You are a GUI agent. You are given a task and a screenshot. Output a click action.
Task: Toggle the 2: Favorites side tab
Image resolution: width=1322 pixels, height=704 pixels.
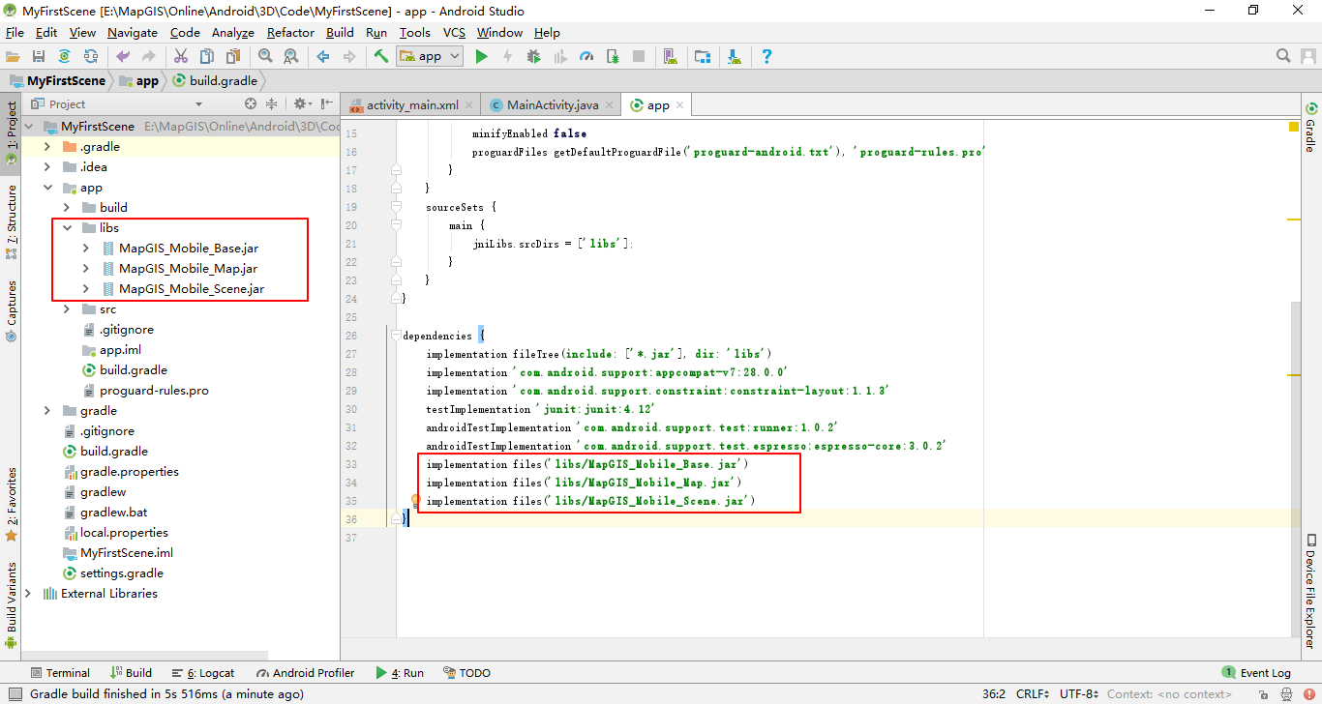coord(12,504)
